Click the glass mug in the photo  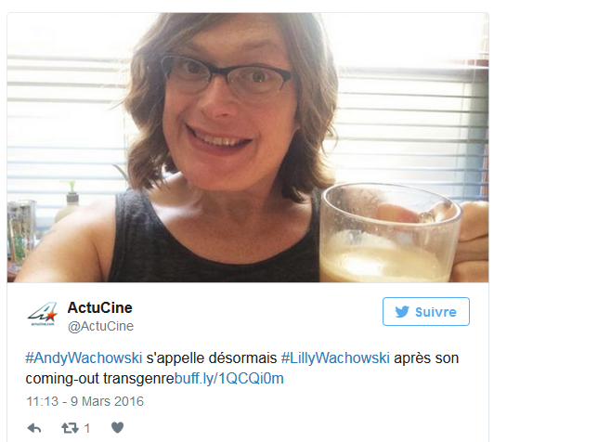pos(391,233)
